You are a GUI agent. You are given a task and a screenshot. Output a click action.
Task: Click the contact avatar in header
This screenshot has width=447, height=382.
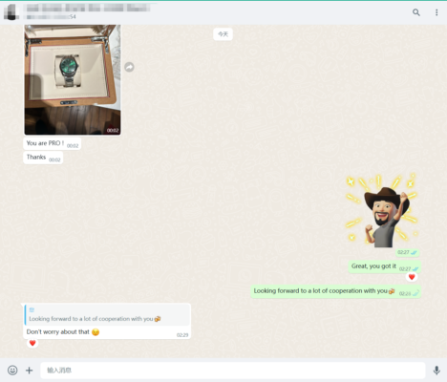click(x=11, y=12)
